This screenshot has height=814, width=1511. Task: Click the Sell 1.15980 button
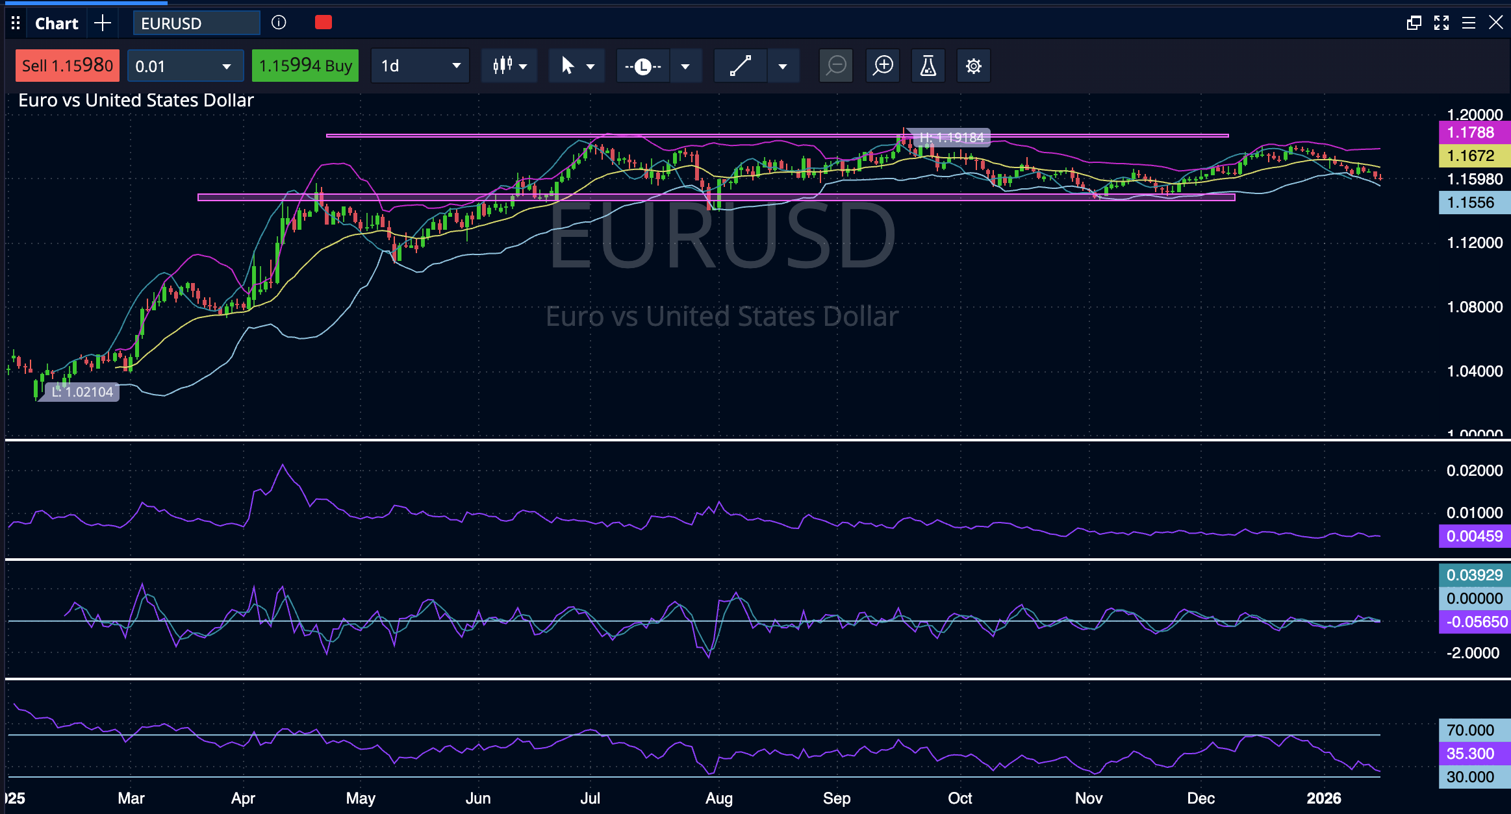pos(67,65)
